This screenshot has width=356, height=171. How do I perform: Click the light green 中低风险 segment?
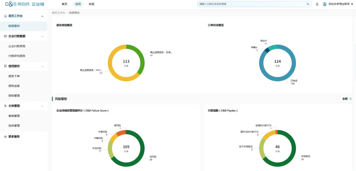110,150
